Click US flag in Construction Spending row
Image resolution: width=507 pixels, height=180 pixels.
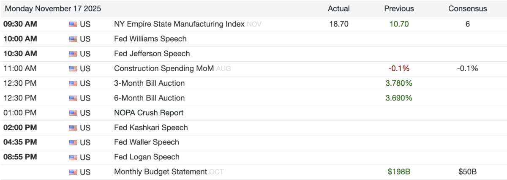(x=73, y=69)
